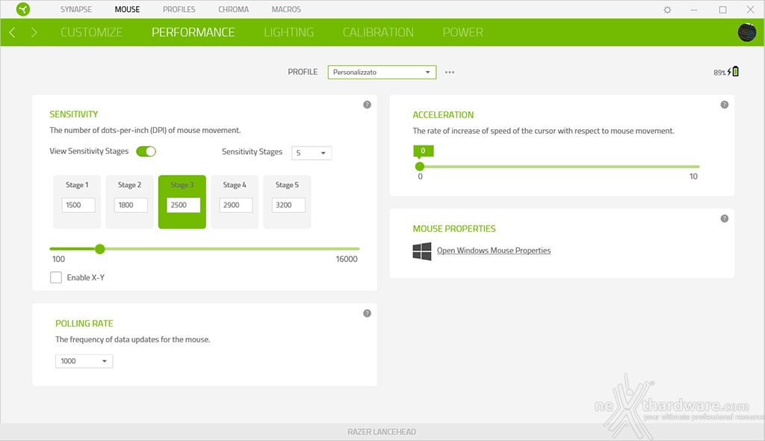765x441 pixels.
Task: Go to the Macros menu
Action: (286, 9)
